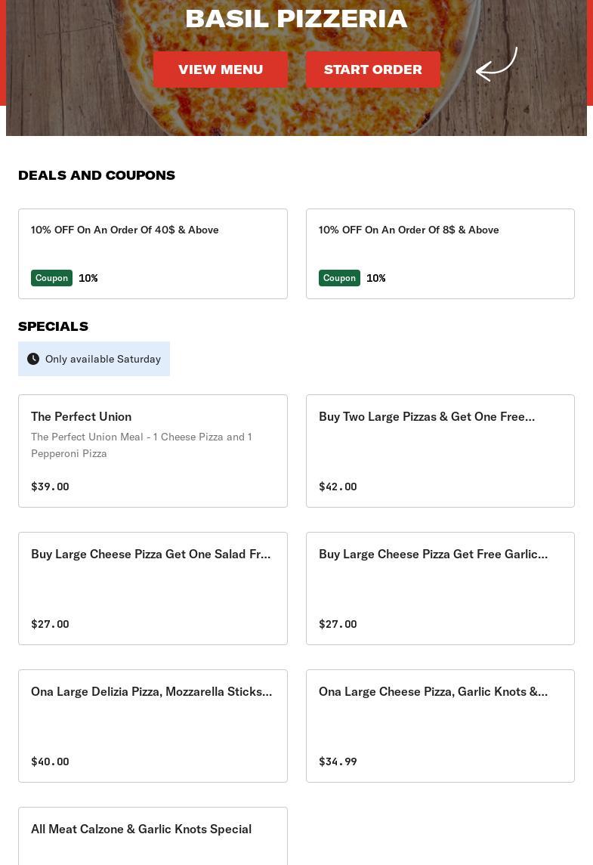Click the View Menu button
The height and width of the screenshot is (865, 593).
[x=221, y=70]
